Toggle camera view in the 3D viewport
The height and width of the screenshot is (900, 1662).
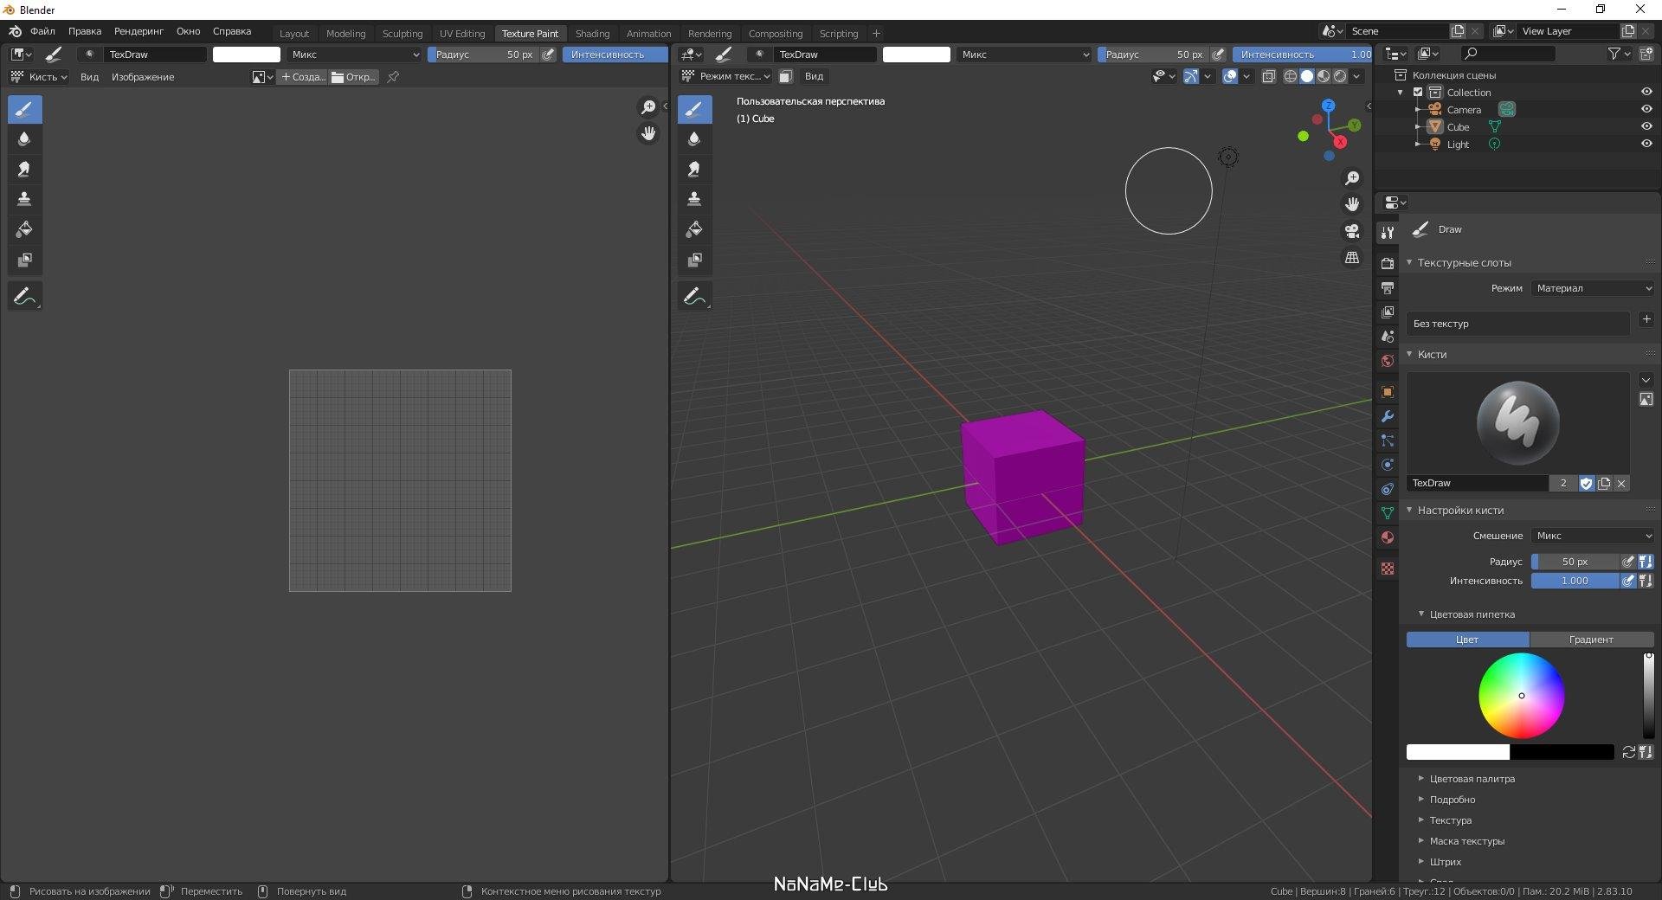(1352, 231)
